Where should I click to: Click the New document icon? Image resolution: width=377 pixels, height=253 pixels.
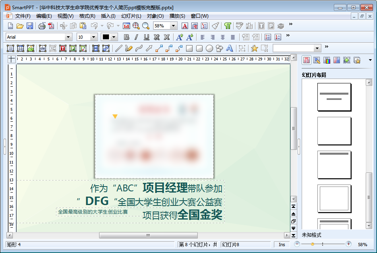click(10, 26)
